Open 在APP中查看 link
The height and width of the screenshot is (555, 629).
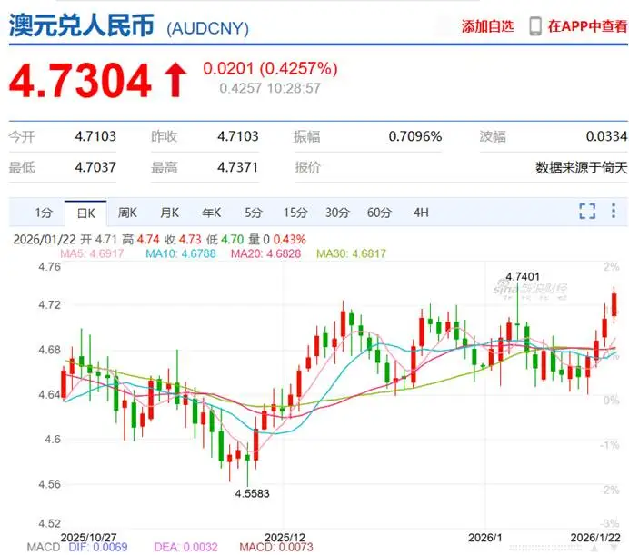click(585, 26)
